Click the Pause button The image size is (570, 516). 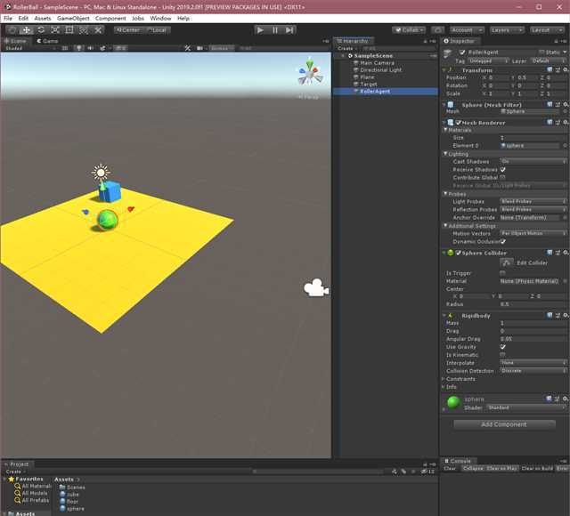275,30
